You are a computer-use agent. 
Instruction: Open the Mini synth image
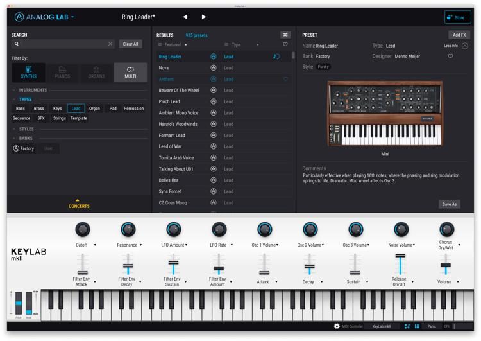tap(385, 114)
